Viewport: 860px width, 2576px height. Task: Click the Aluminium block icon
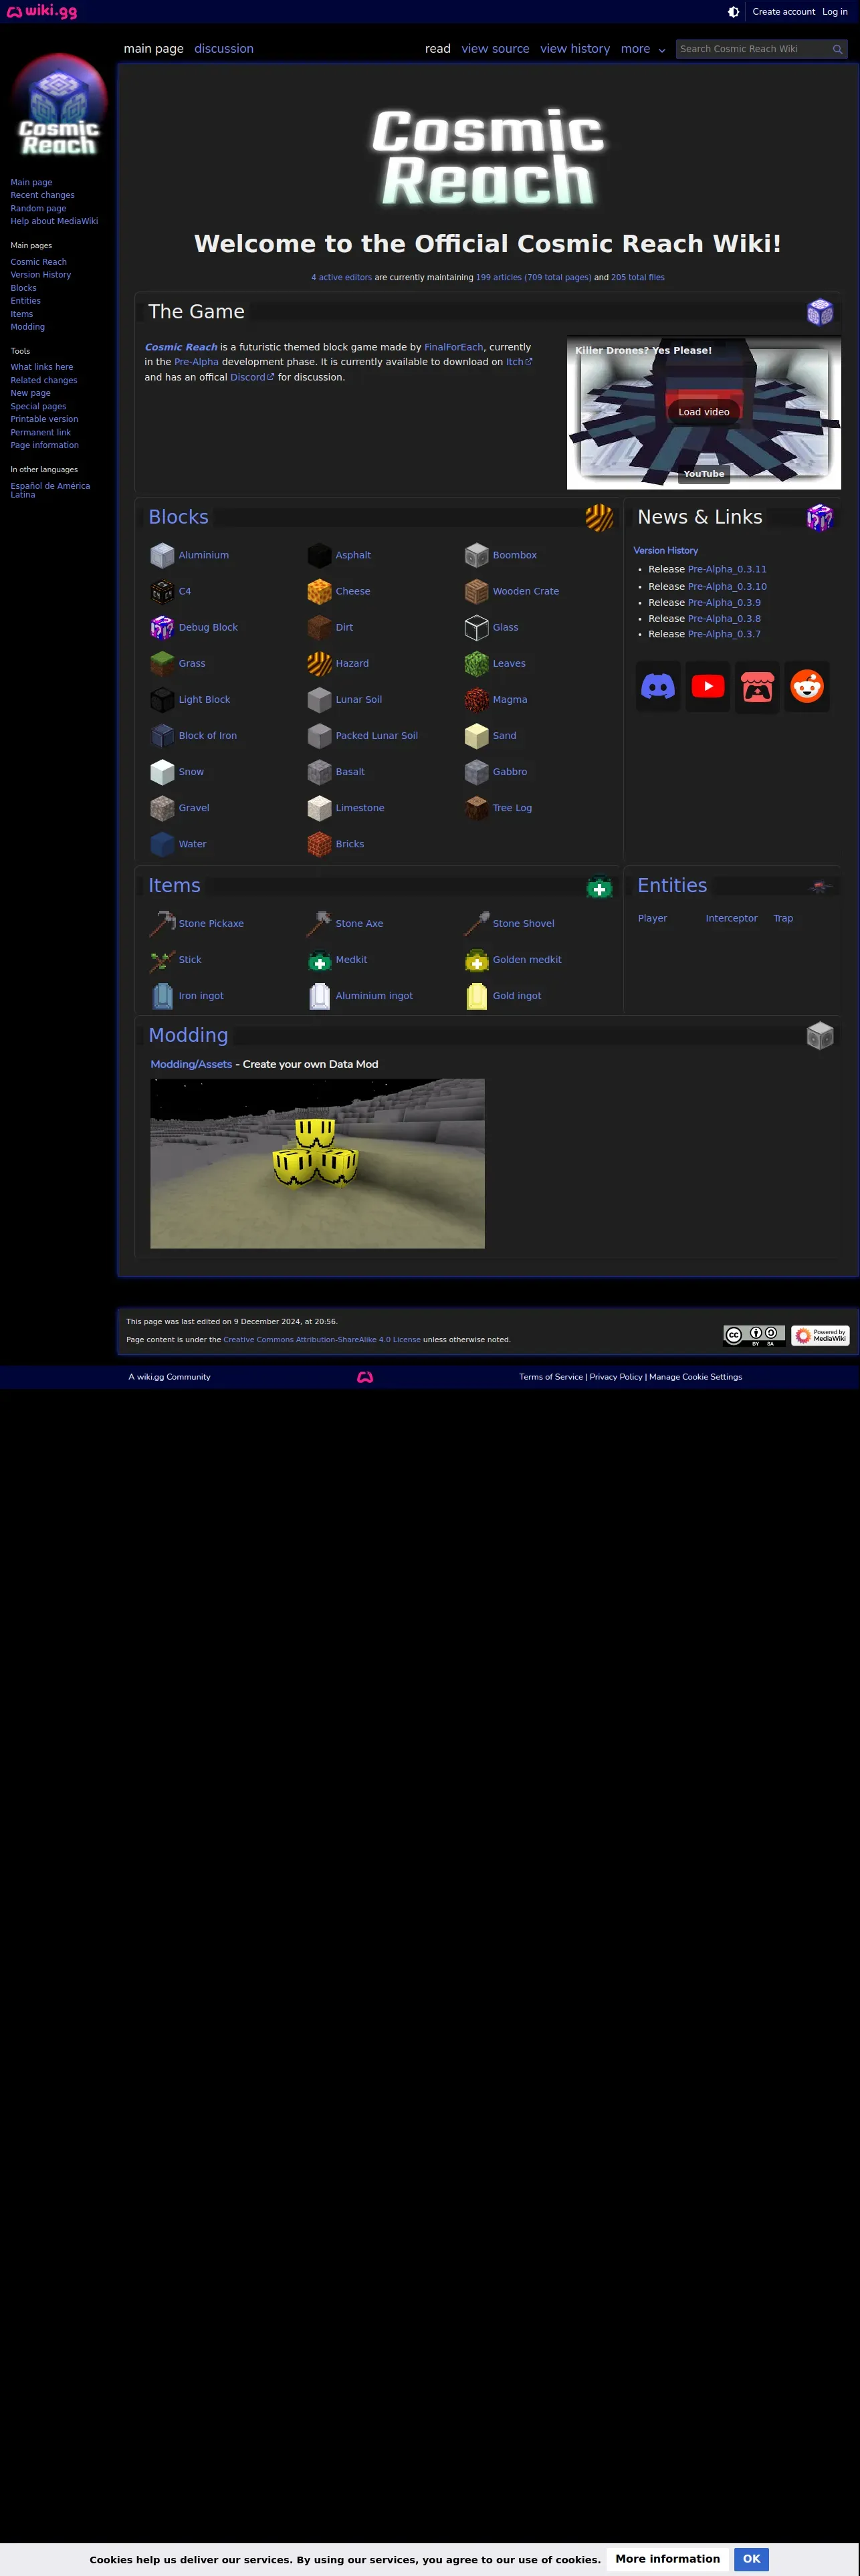click(x=162, y=555)
